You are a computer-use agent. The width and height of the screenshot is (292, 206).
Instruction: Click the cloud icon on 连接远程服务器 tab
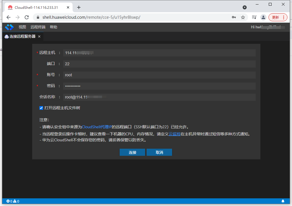click(7, 37)
